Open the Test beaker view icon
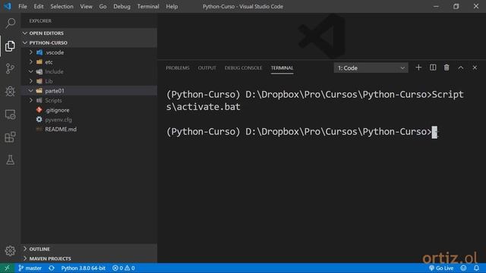 click(x=10, y=160)
